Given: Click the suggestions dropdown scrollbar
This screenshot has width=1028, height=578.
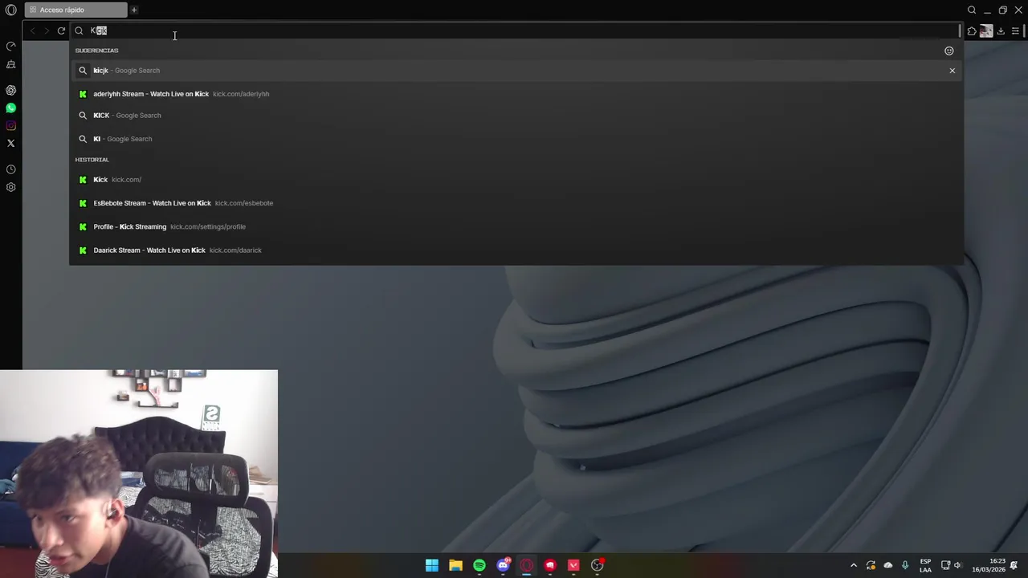Looking at the screenshot, I should tap(960, 31).
